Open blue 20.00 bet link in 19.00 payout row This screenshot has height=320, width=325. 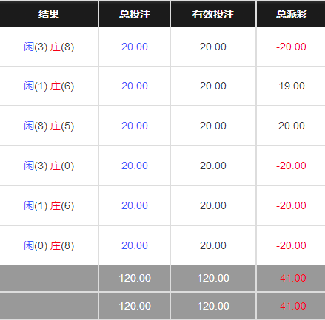pyautogui.click(x=135, y=86)
